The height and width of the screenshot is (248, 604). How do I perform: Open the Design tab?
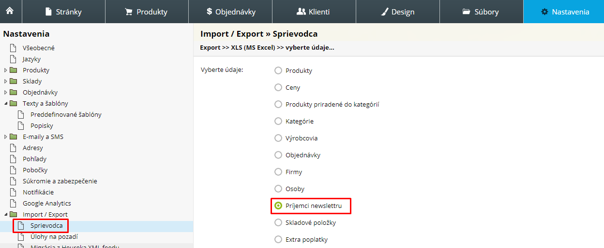pos(398,12)
